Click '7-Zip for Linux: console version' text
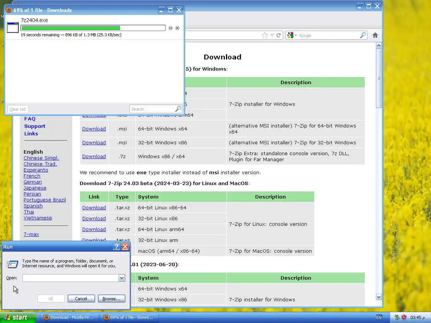This screenshot has height=323, width=431. pos(268,224)
